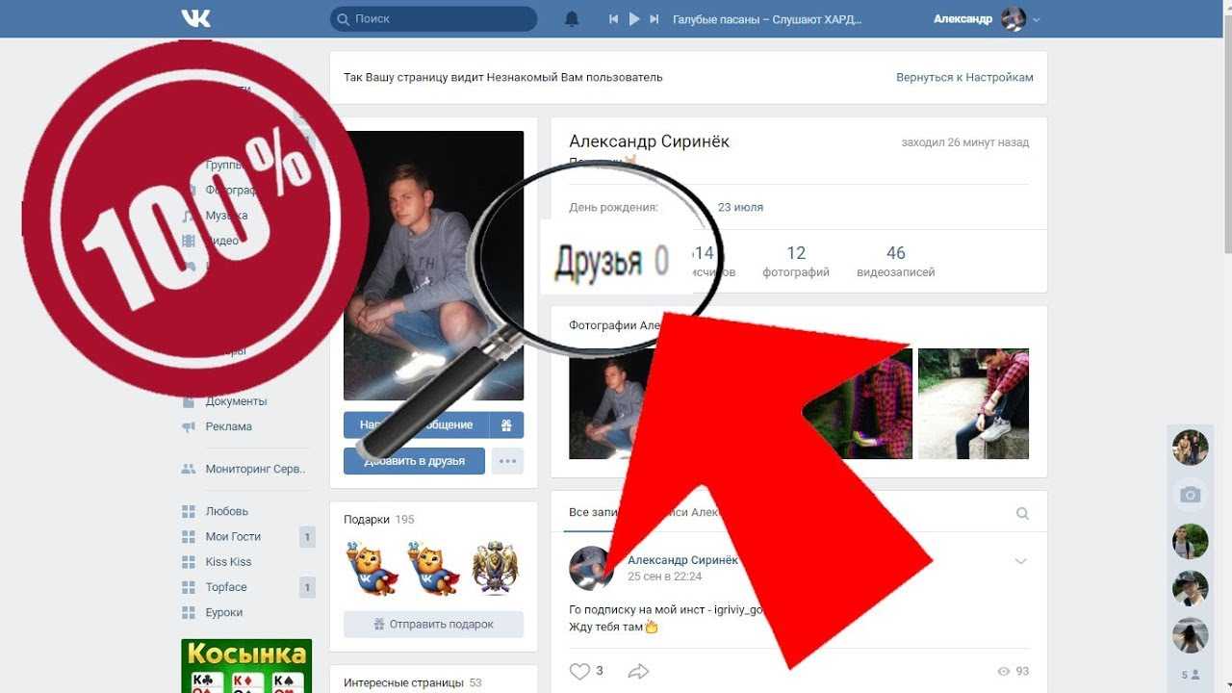The width and height of the screenshot is (1232, 693).
Task: Select Документы in the left menu
Action: click(236, 401)
